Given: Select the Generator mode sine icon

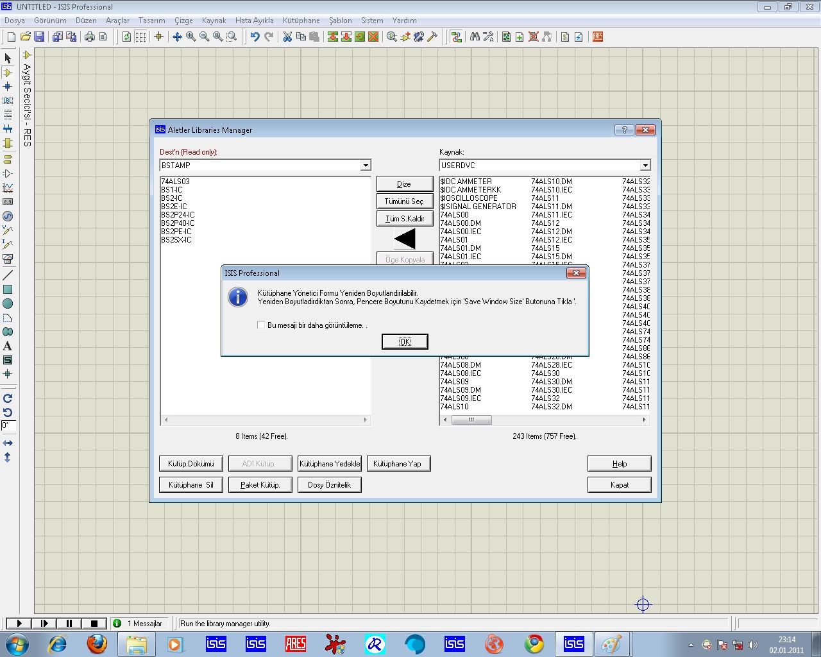Looking at the screenshot, I should 8,216.
